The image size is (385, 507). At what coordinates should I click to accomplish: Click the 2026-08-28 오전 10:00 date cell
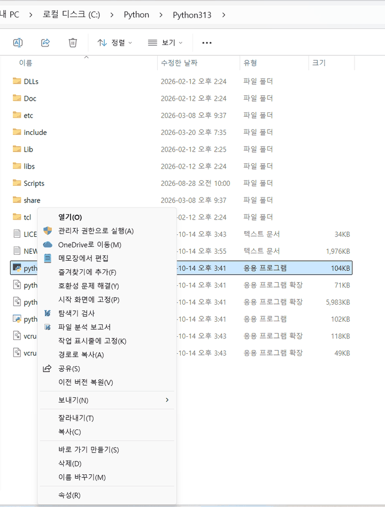coord(195,183)
